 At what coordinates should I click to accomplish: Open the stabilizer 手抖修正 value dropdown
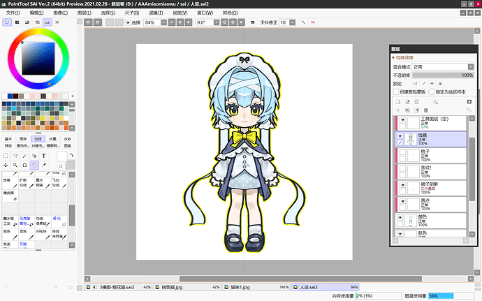pyautogui.click(x=292, y=22)
